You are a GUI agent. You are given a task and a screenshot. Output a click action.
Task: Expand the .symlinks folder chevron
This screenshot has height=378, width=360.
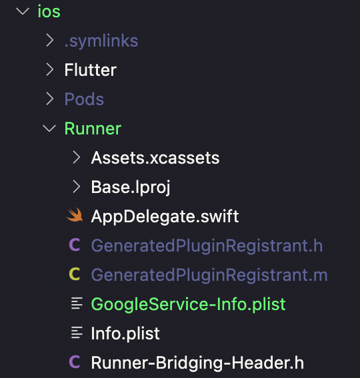[50, 40]
